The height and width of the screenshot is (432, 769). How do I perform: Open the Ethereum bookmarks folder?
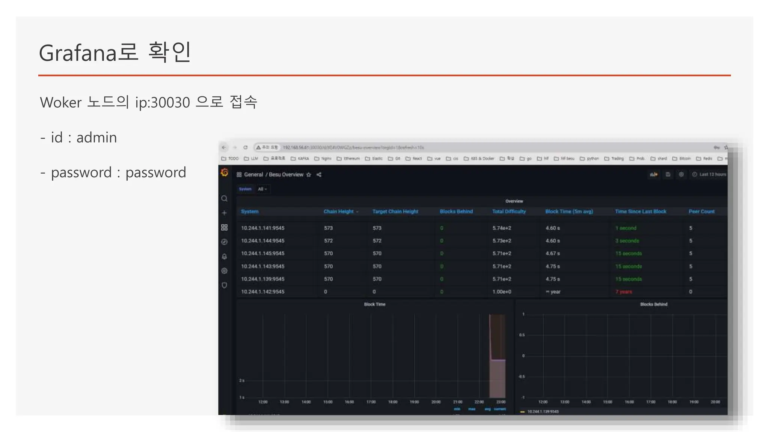pos(348,159)
